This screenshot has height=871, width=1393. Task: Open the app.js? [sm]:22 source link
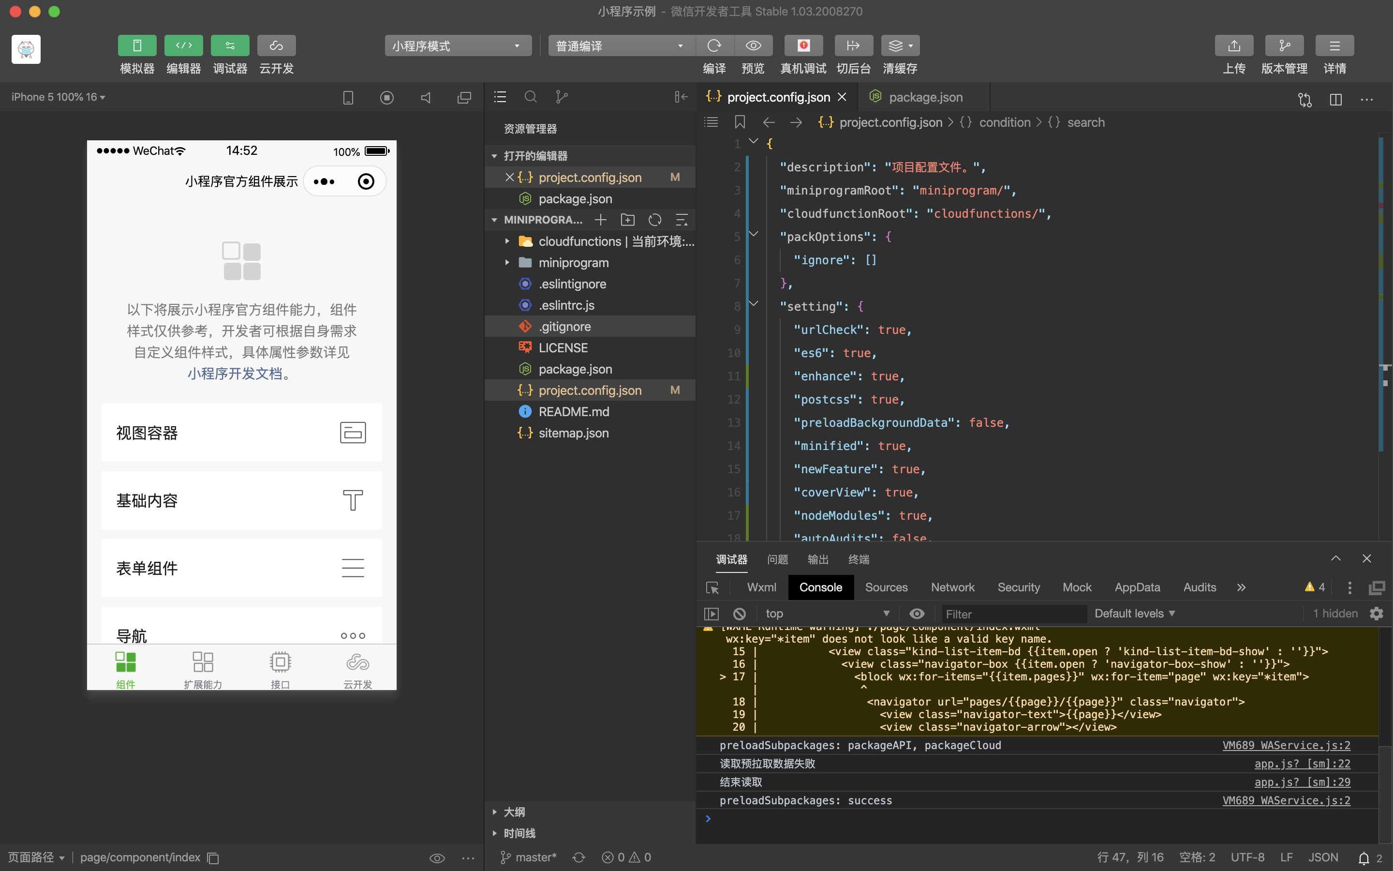pyautogui.click(x=1302, y=763)
